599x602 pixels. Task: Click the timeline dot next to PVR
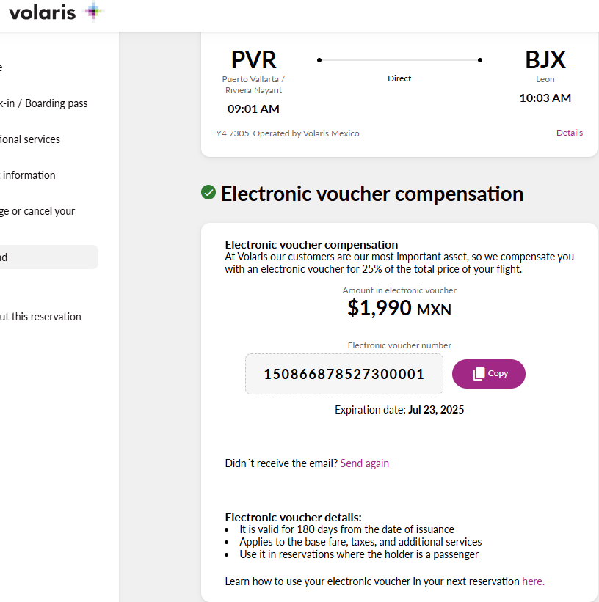click(x=319, y=59)
